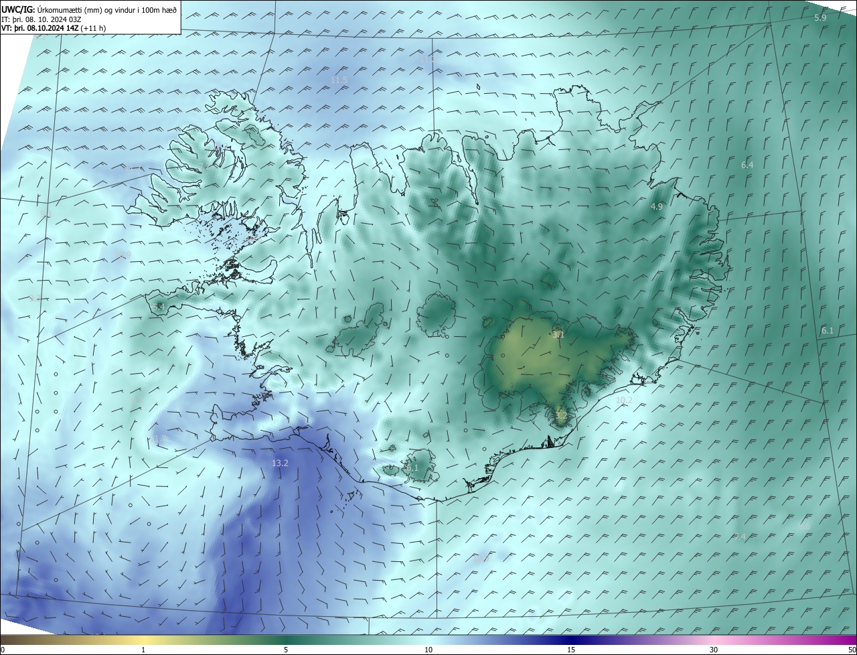The height and width of the screenshot is (655, 857).
Task: Click the '15' tick label on the colour scale
Action: 571,650
